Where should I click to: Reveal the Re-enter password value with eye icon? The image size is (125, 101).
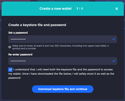pos(114,61)
